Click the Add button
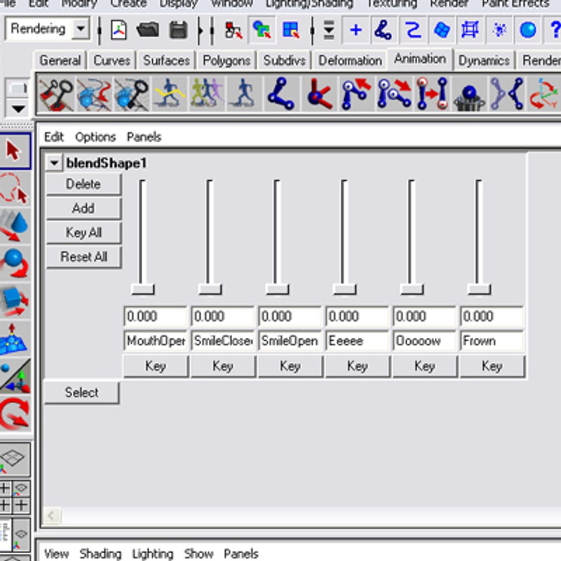The image size is (561, 561). tap(84, 208)
